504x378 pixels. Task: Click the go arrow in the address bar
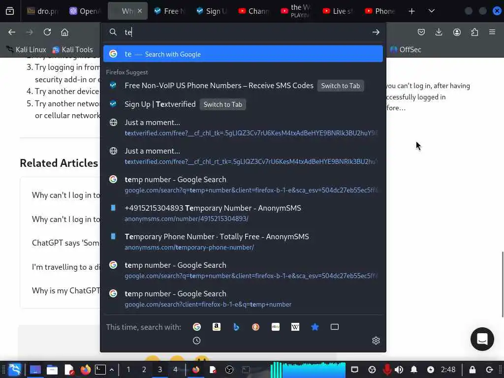tap(376, 32)
